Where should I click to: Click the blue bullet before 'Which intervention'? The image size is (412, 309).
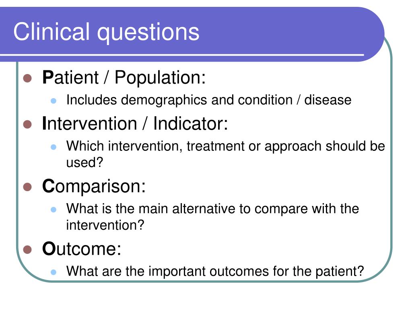point(54,147)
